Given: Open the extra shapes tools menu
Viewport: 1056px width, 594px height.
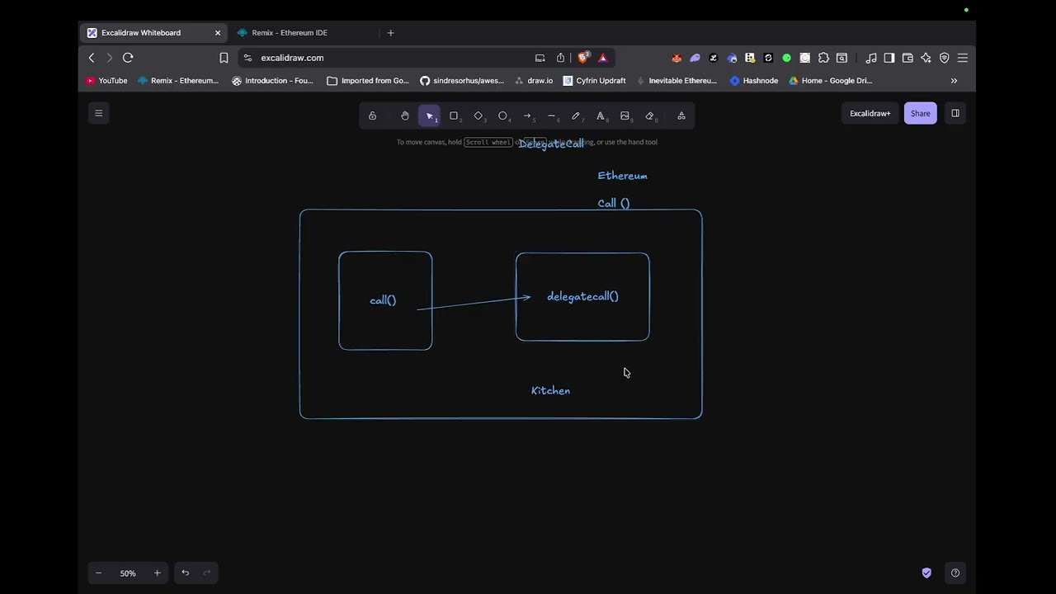Looking at the screenshot, I should pyautogui.click(x=681, y=115).
